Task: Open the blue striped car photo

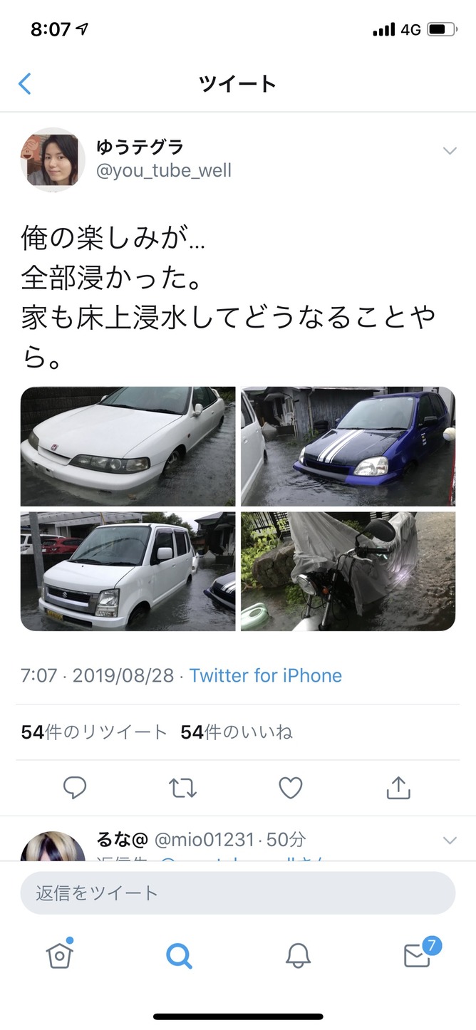Action: (x=348, y=446)
